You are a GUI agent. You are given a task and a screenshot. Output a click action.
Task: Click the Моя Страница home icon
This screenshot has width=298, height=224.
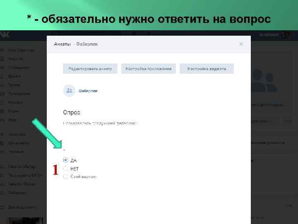(2, 50)
